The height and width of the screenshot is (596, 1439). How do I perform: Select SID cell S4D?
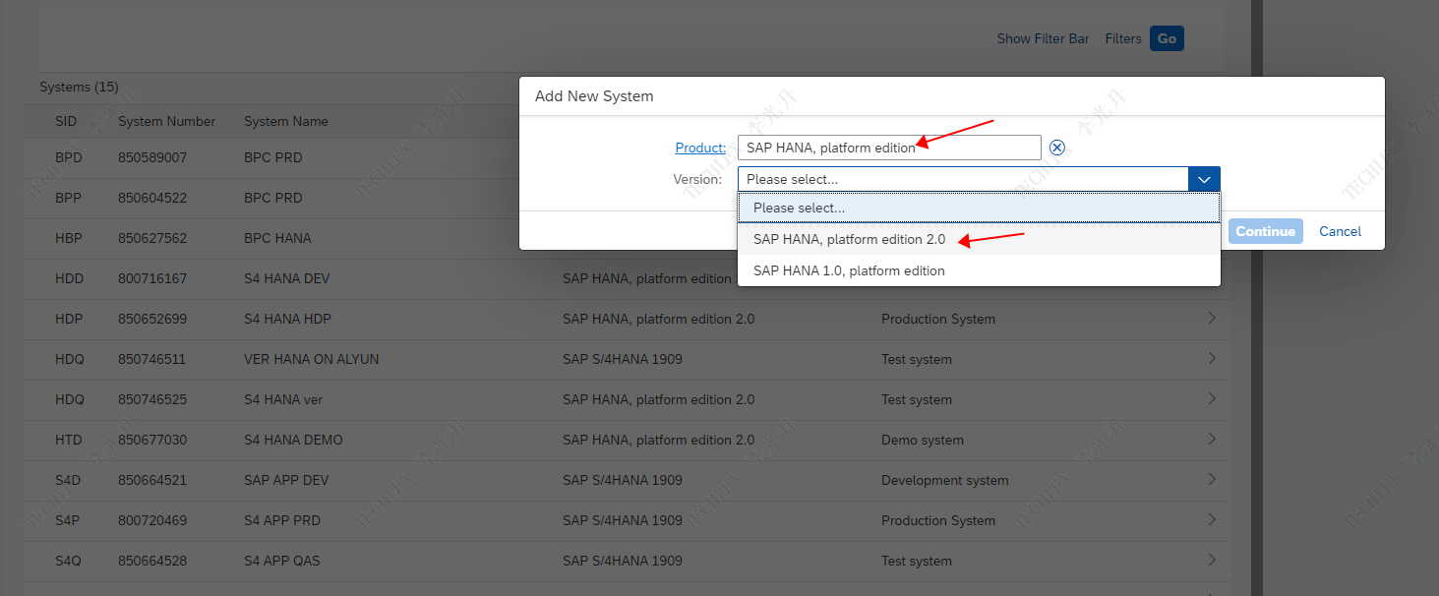coord(68,480)
